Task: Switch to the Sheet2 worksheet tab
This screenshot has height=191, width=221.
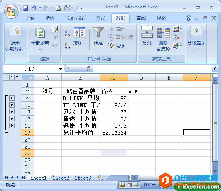Action: 61,178
